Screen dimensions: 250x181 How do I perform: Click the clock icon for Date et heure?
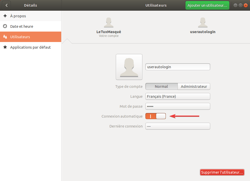(5, 26)
